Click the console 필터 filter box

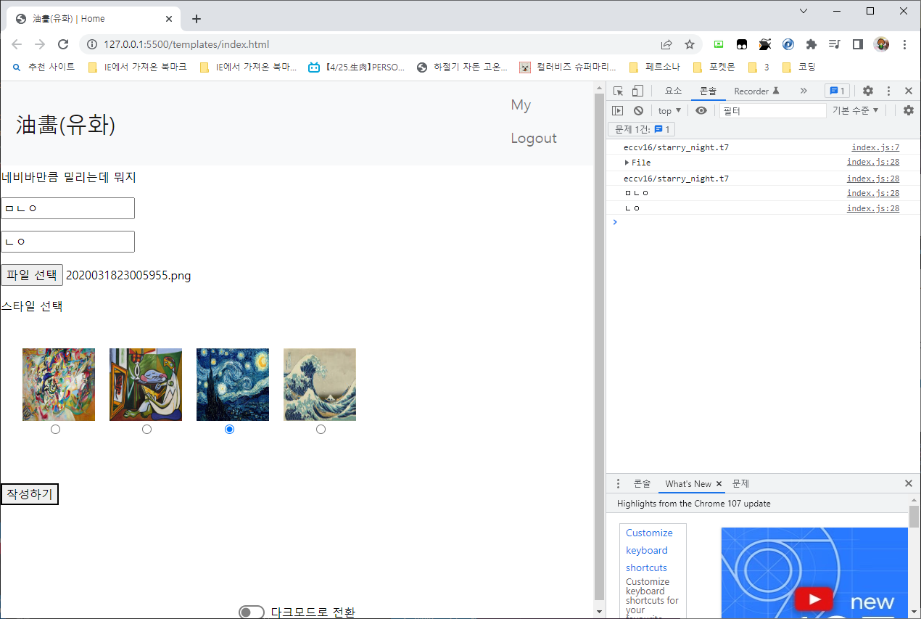click(772, 110)
